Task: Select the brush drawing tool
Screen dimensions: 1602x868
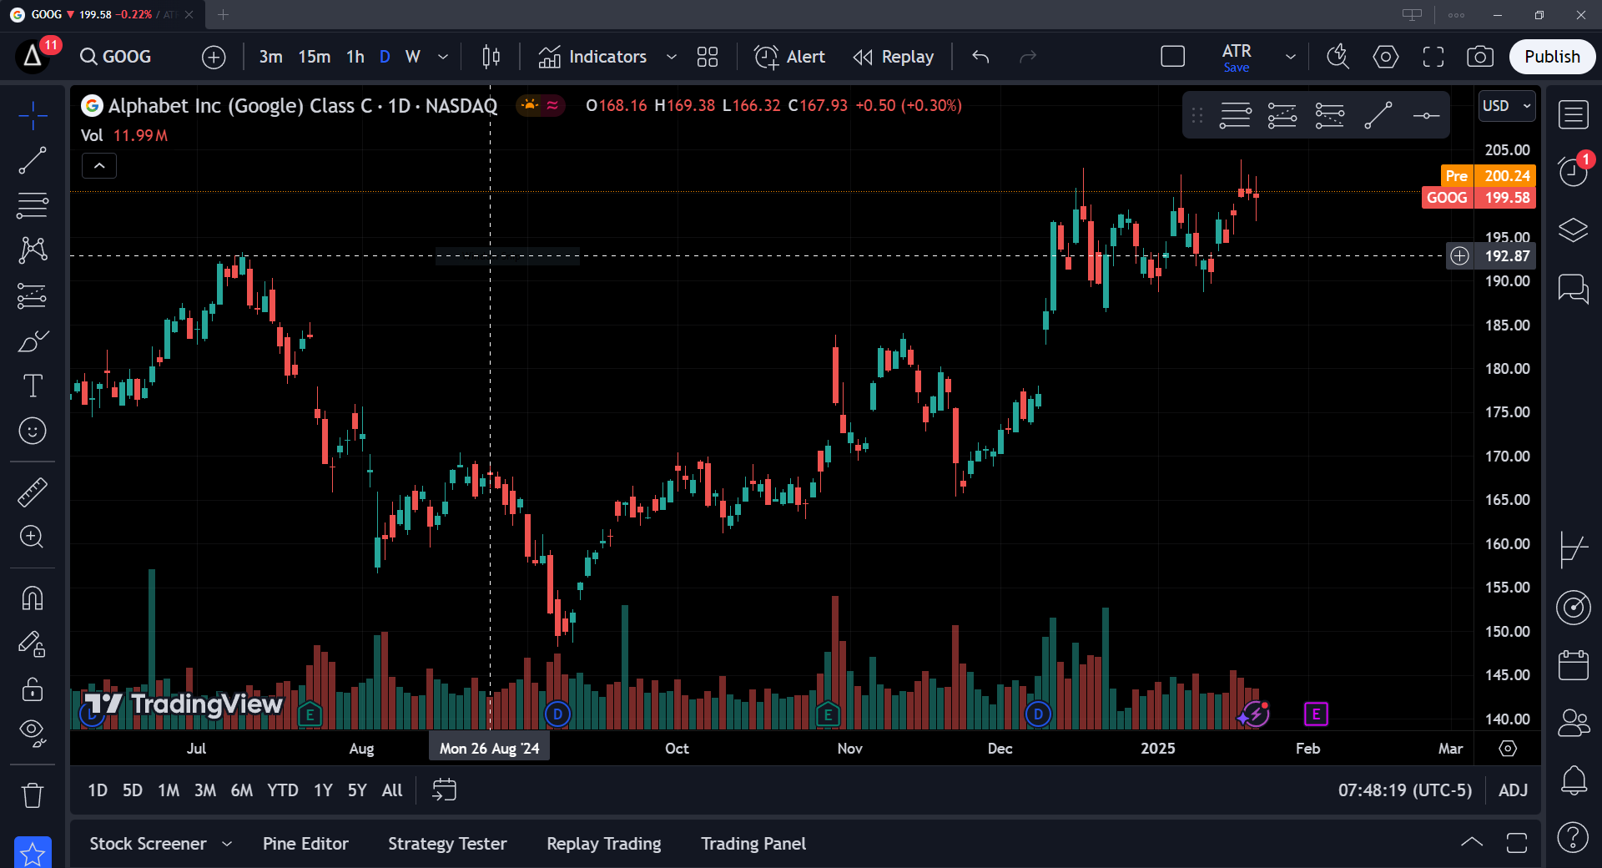Action: click(x=33, y=341)
